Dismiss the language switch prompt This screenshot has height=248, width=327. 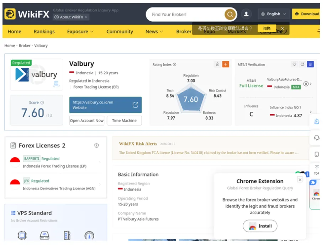pos(282,28)
